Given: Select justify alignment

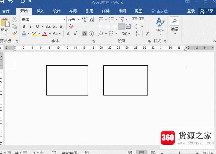Looking at the screenshot, I should point(121,26).
